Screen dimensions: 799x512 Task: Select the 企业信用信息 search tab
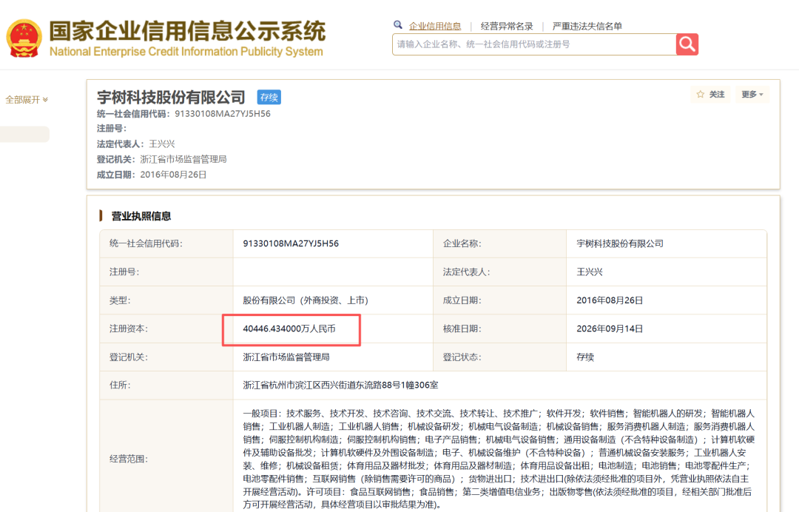[x=435, y=26]
